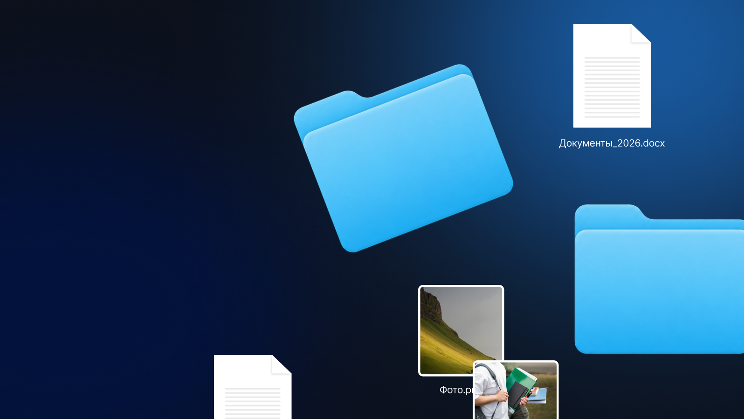744x419 pixels.
Task: Click the large upright blue folder
Action: point(659,279)
